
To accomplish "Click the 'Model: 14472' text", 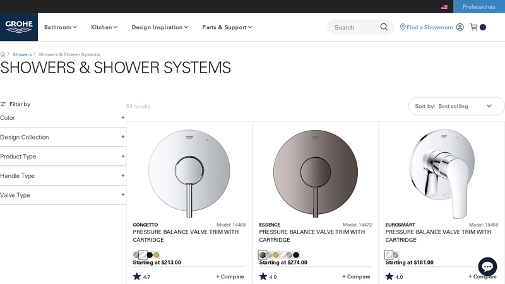I will point(357,225).
